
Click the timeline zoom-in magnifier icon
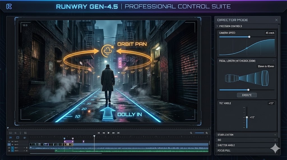click(x=207, y=133)
